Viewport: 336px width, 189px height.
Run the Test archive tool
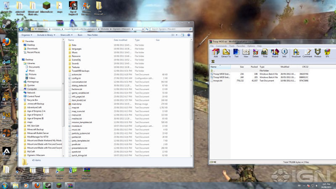[236, 53]
